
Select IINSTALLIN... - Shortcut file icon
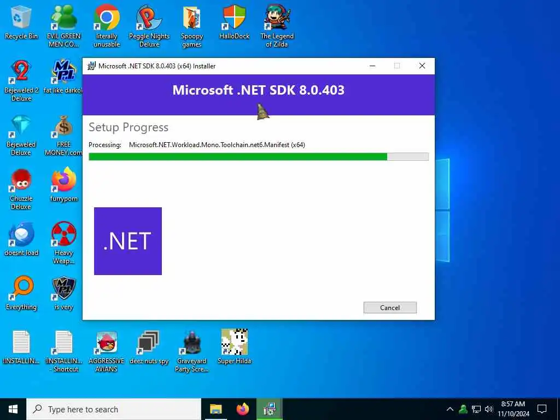[63, 352]
